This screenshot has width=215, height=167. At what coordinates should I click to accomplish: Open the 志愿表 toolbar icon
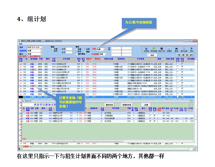[x=169, y=50]
